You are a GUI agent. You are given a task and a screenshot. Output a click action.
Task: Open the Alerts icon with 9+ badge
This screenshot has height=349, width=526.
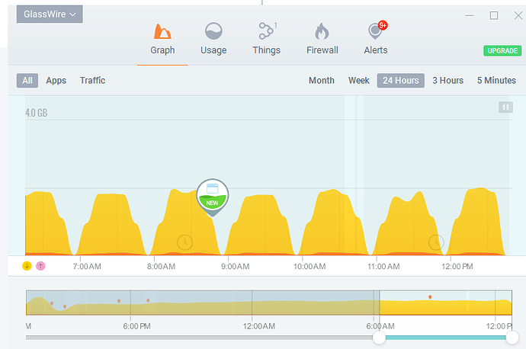[x=375, y=31]
